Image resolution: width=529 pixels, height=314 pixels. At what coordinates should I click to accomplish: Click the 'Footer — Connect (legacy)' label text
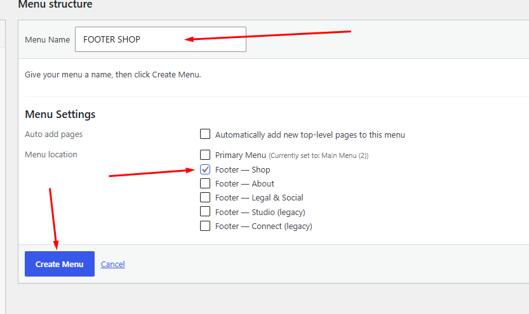click(264, 226)
